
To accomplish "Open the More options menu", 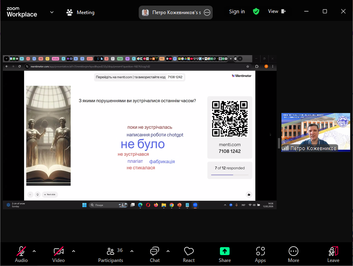I will point(293,254).
